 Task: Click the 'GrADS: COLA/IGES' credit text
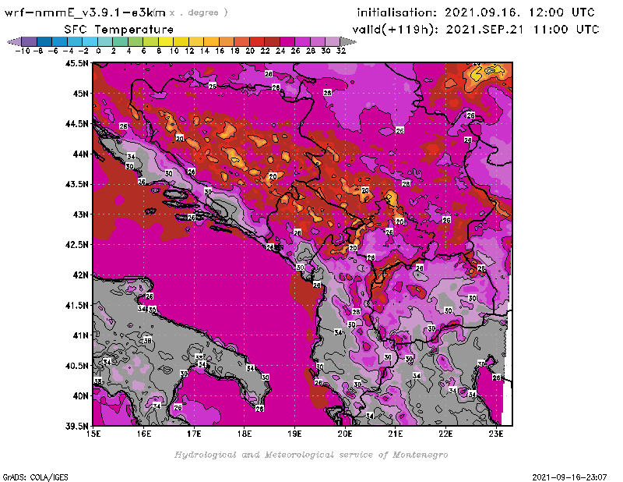pyautogui.click(x=35, y=477)
